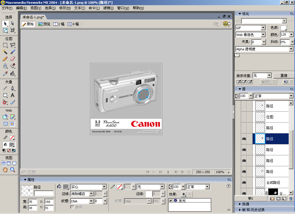Select the vector Rectangle tool
This screenshot has width=295, height=214.
click(5, 95)
